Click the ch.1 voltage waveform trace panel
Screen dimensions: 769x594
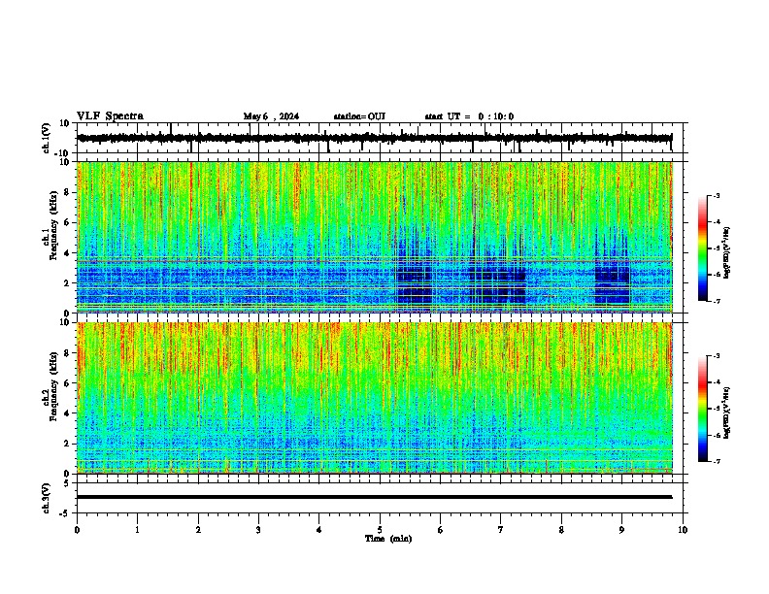(x=380, y=138)
